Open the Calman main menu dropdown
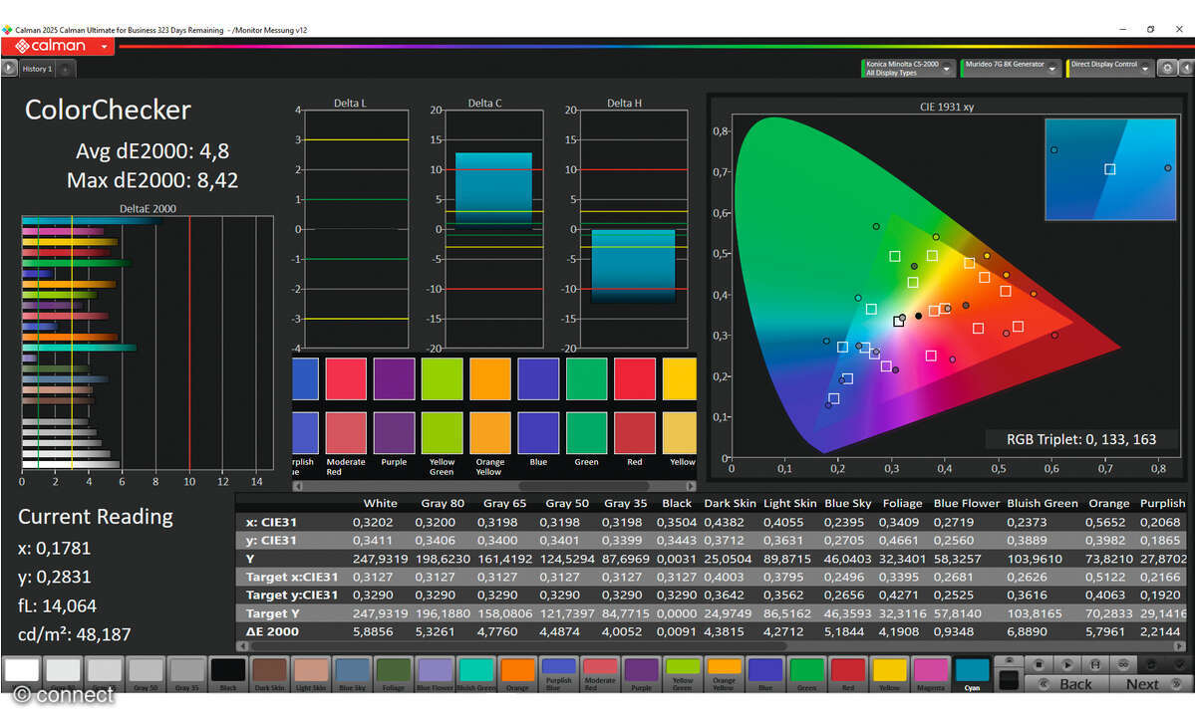 click(104, 46)
